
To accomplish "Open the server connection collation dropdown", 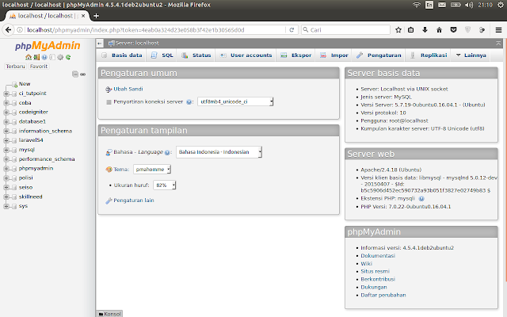I will click(235, 101).
